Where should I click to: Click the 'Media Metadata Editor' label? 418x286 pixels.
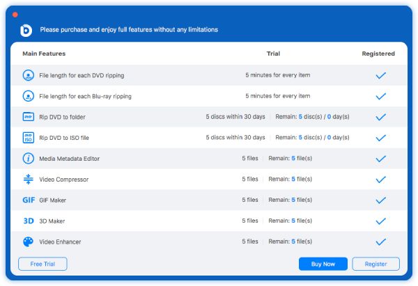coord(69,159)
